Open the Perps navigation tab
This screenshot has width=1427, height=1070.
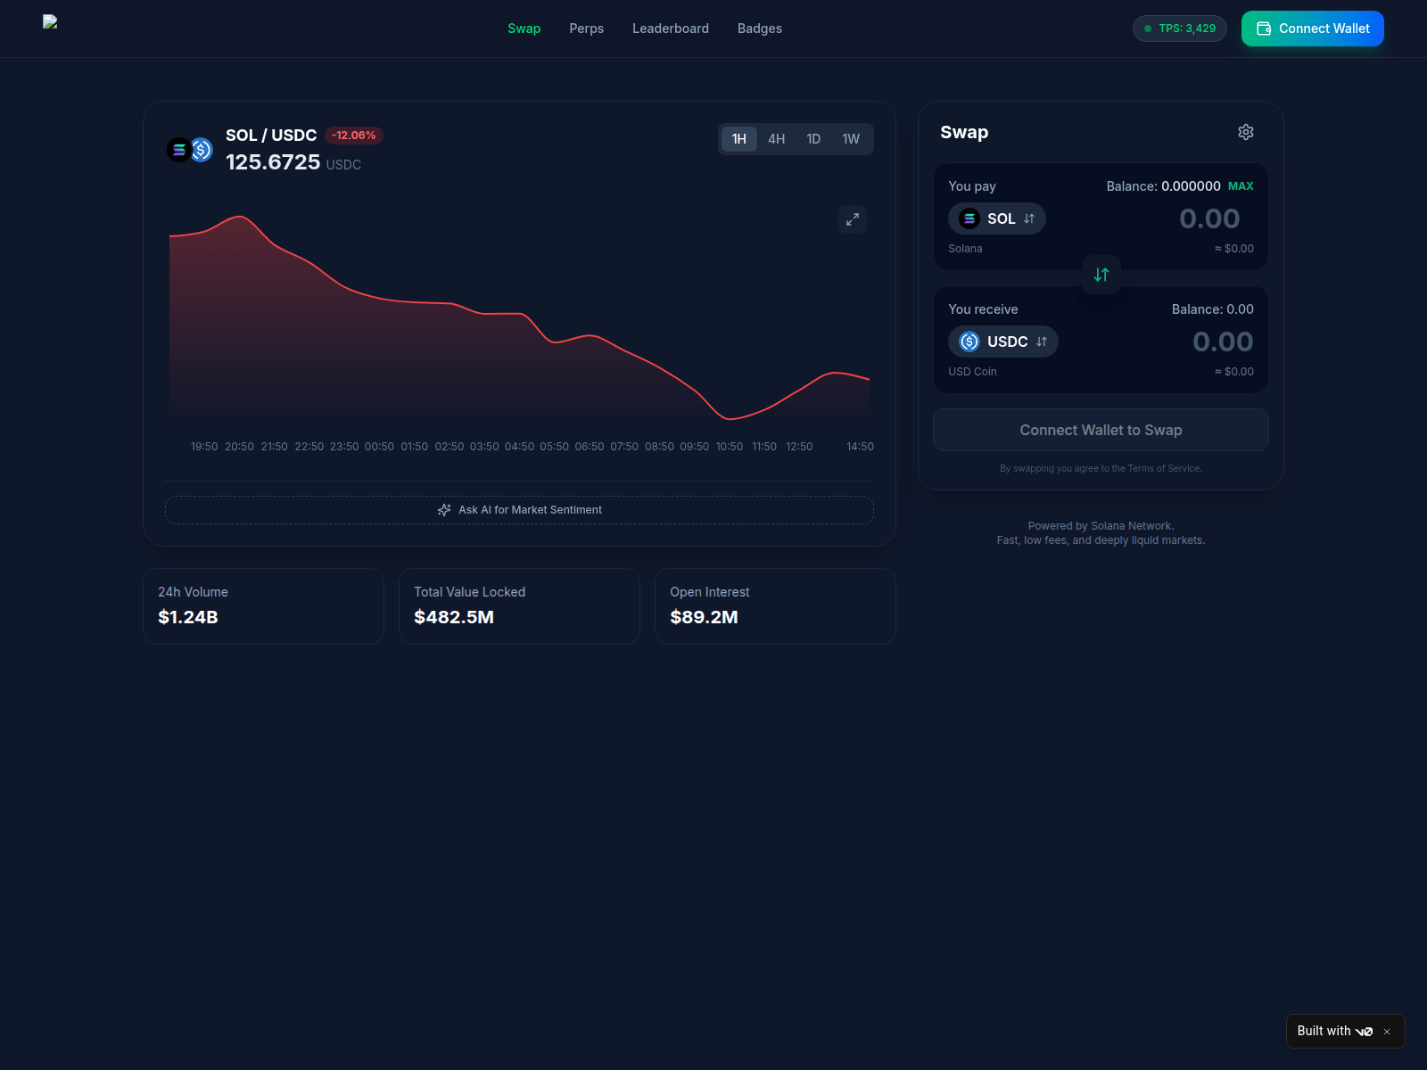tap(587, 29)
